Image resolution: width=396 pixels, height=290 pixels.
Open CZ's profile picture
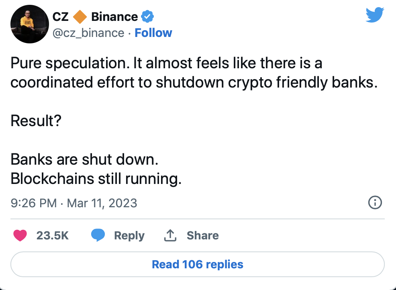(x=27, y=25)
